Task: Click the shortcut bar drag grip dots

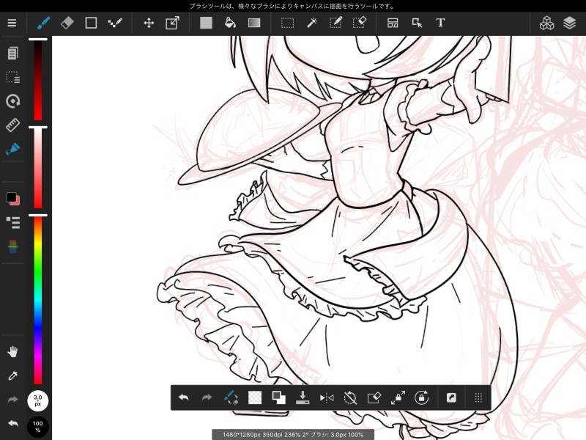Action: (x=478, y=397)
